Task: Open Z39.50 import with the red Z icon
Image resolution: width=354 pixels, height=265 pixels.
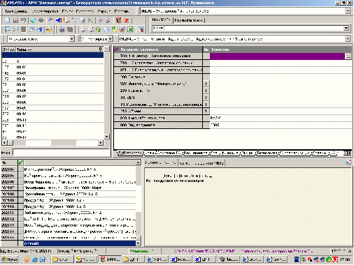Action: click(127, 20)
